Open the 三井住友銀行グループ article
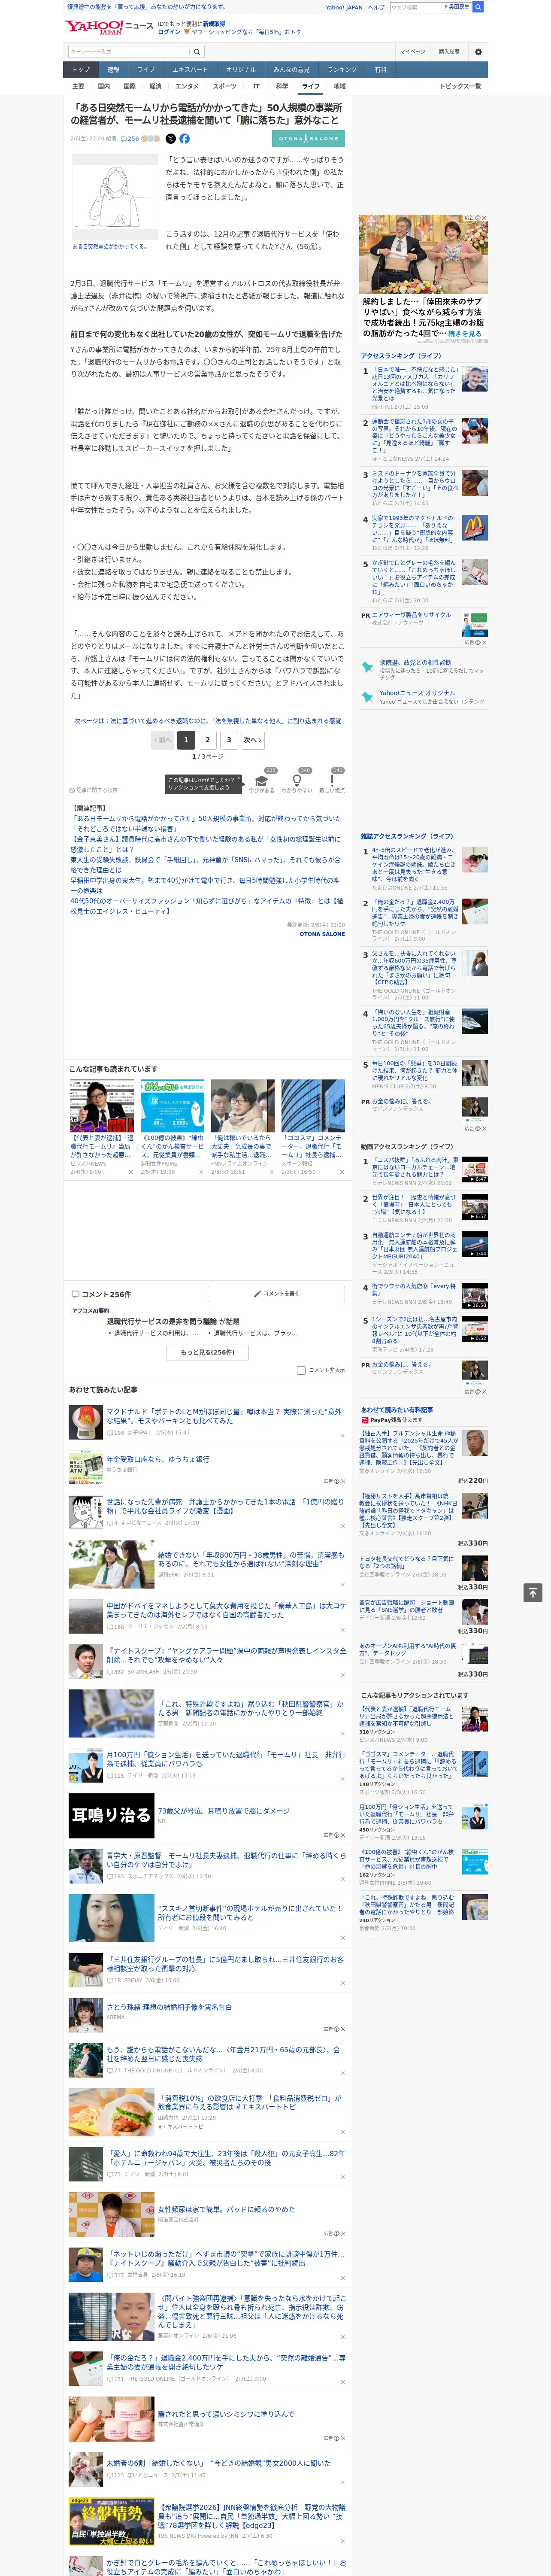 [x=224, y=1964]
